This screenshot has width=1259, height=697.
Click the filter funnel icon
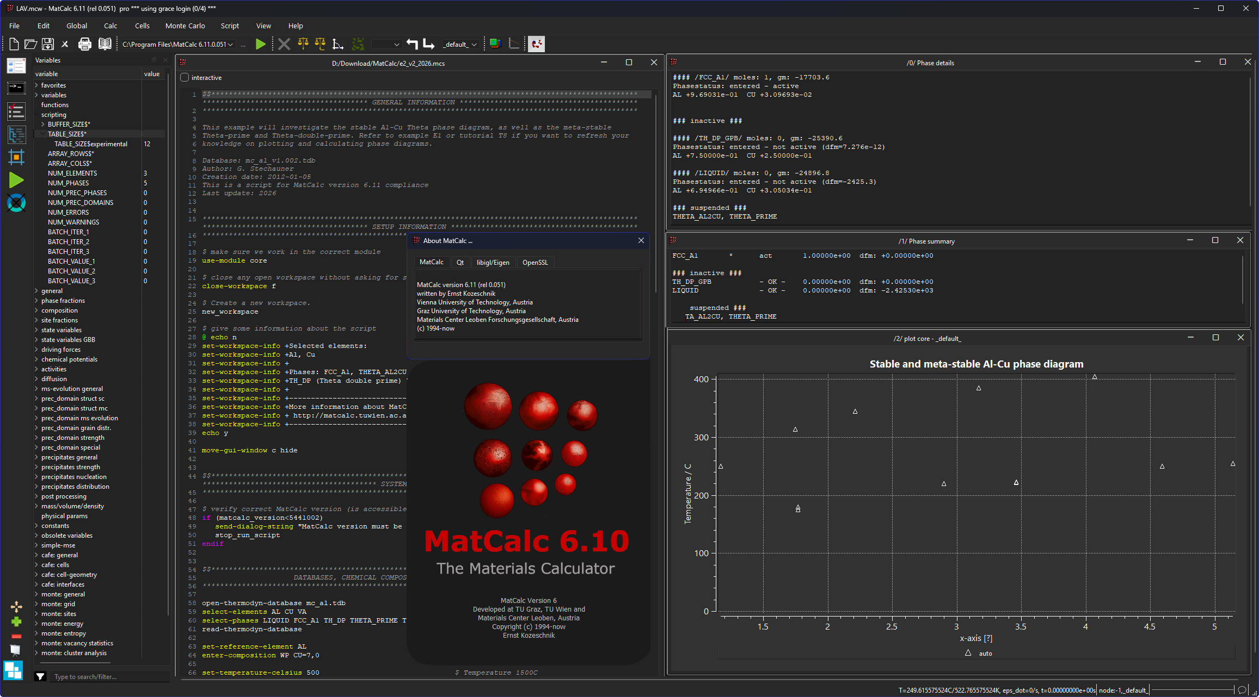click(40, 676)
